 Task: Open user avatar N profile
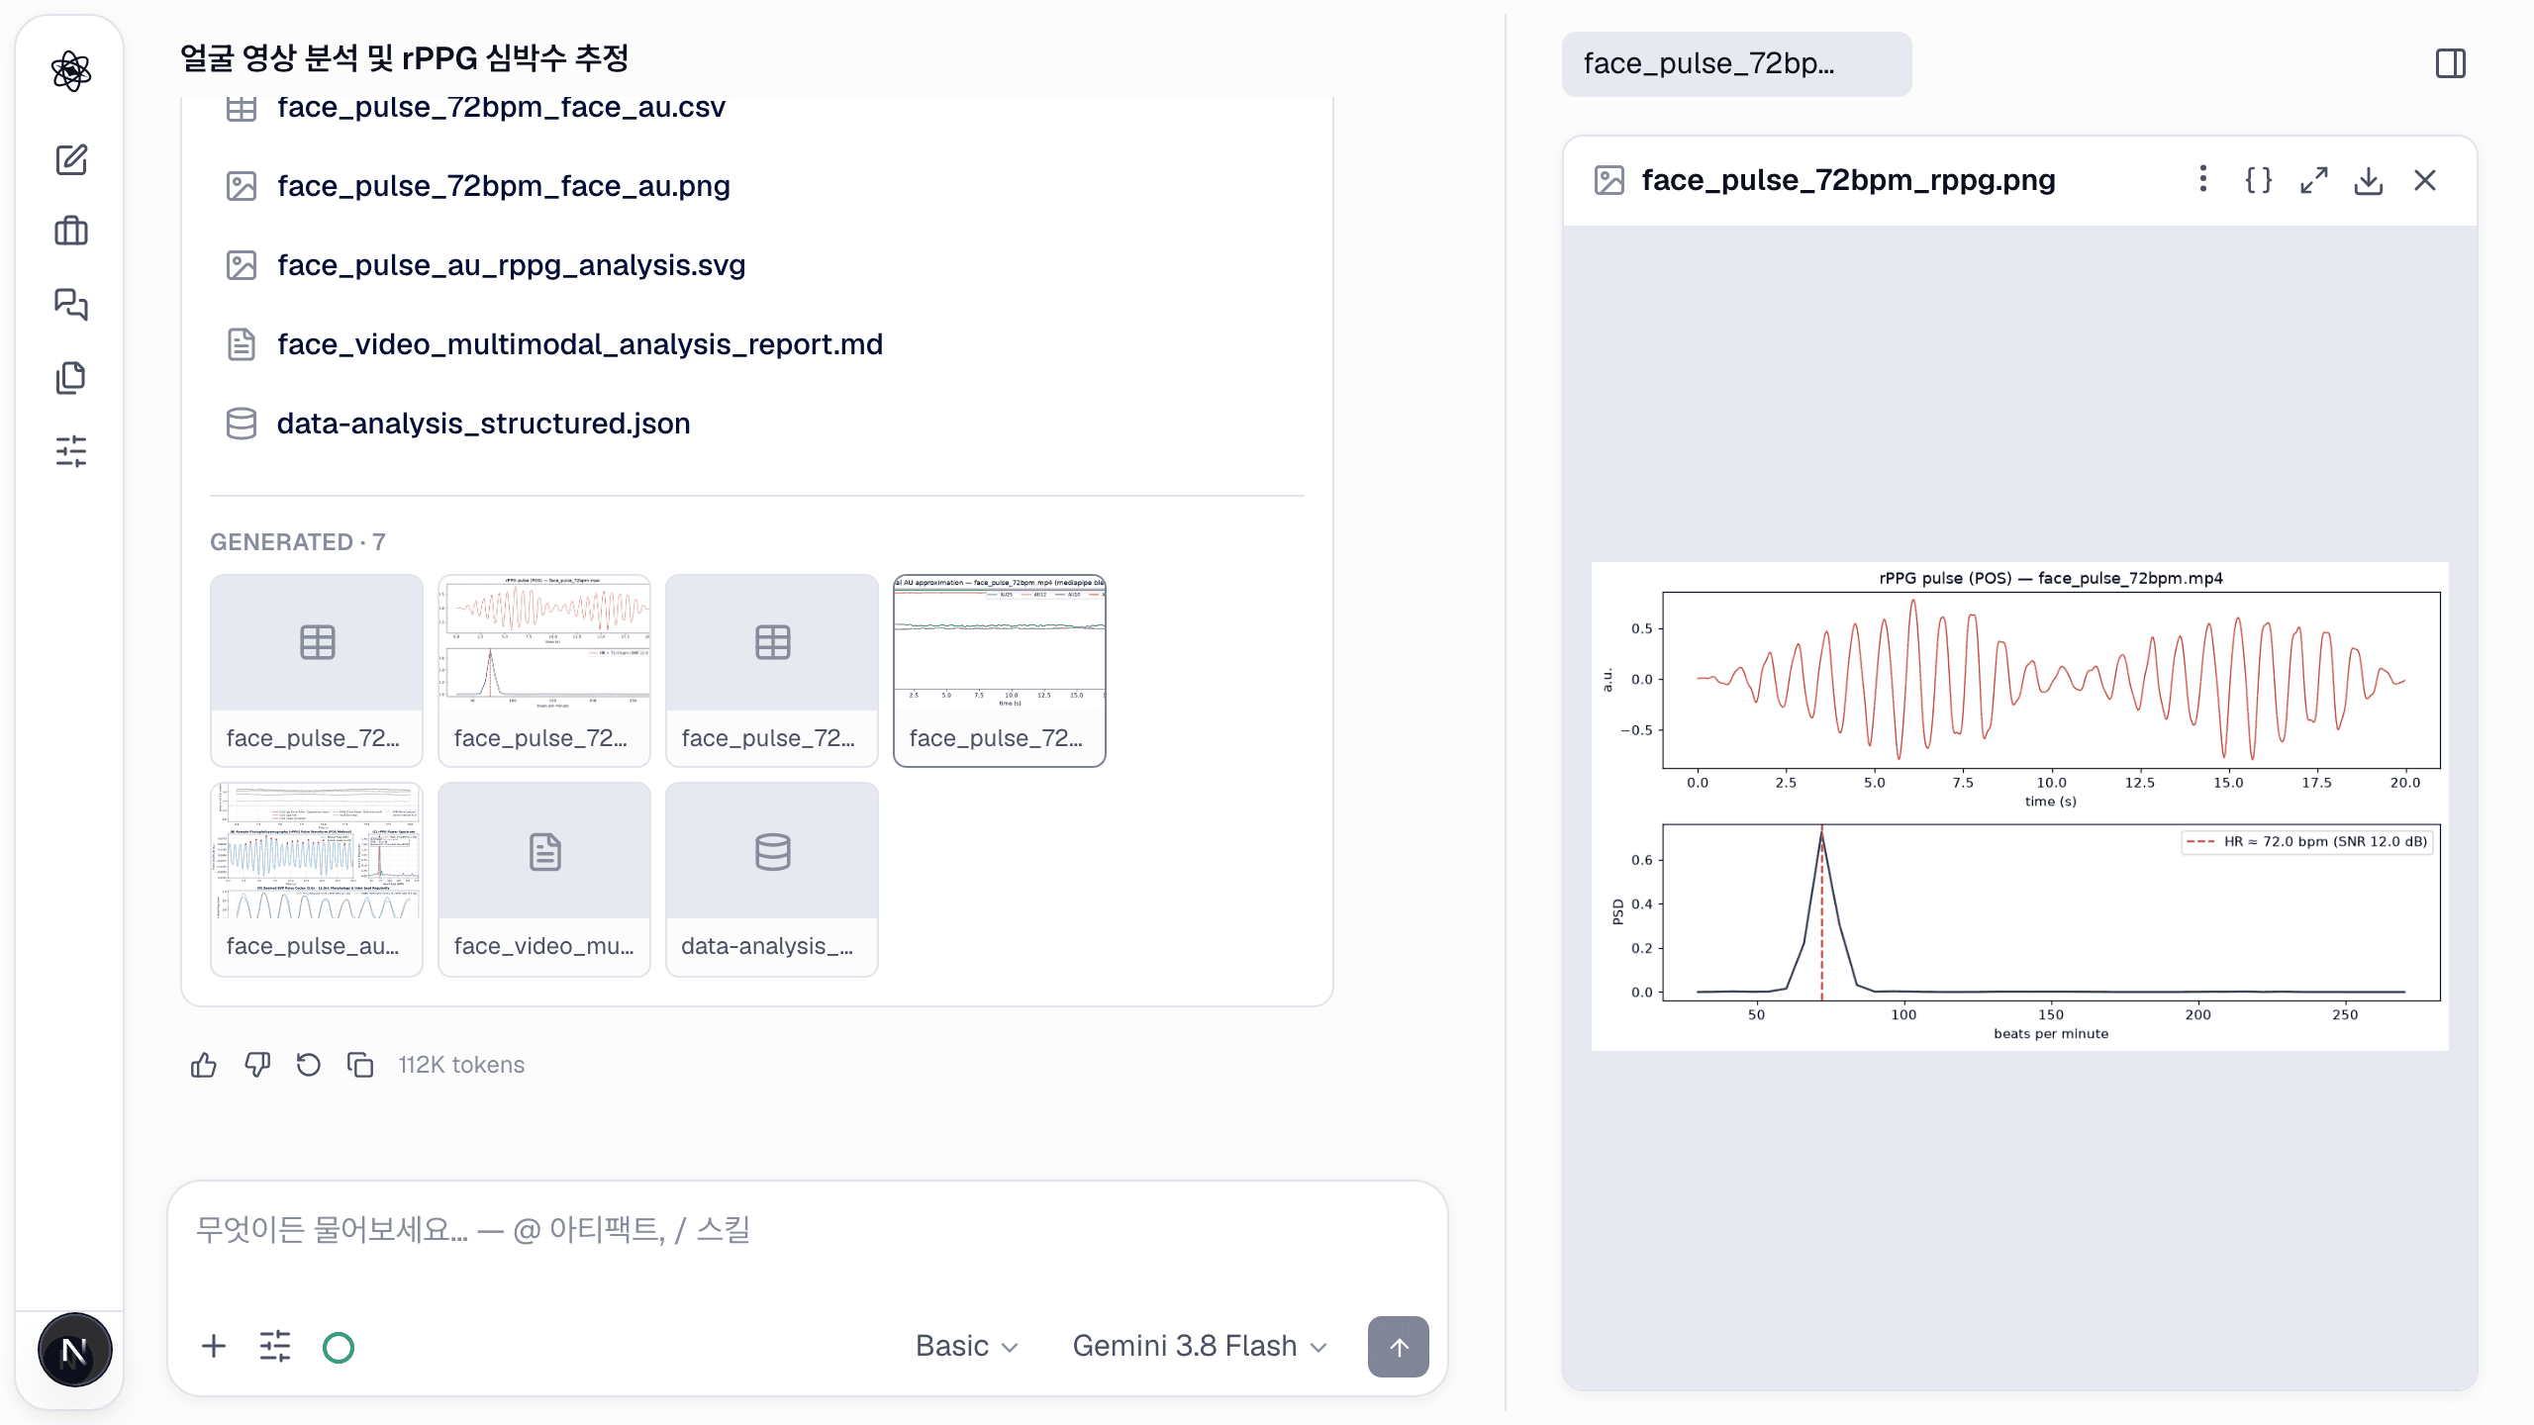click(74, 1350)
